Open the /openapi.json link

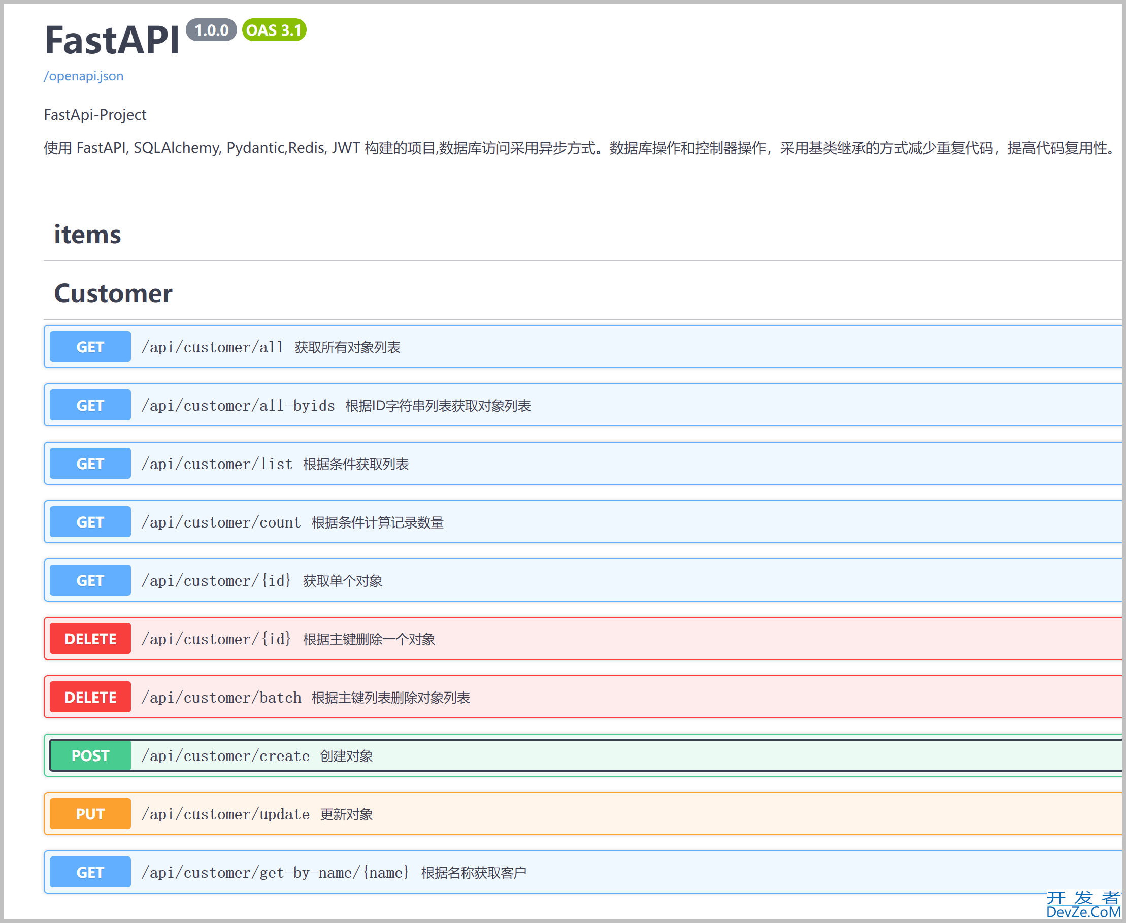pyautogui.click(x=83, y=76)
